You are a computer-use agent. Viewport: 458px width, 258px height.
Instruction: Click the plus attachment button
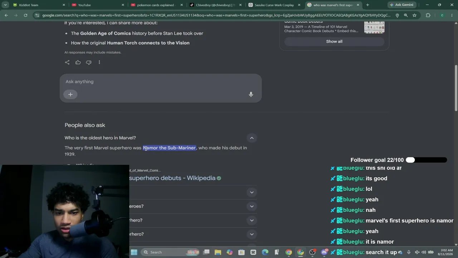point(70,95)
